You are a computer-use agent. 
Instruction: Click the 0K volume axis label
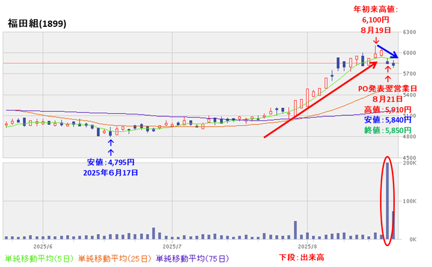tap(413, 240)
